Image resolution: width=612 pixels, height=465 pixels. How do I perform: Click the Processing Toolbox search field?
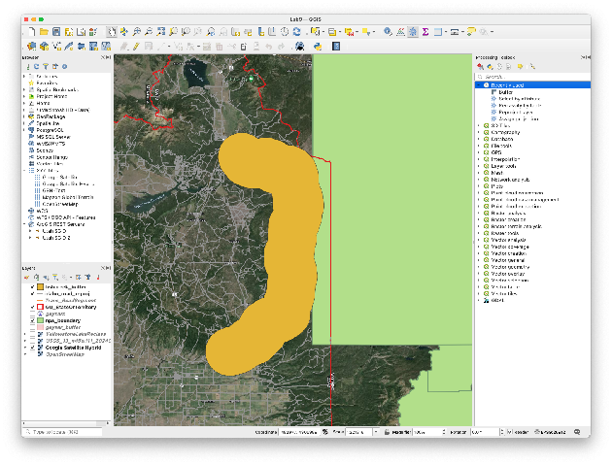point(532,77)
